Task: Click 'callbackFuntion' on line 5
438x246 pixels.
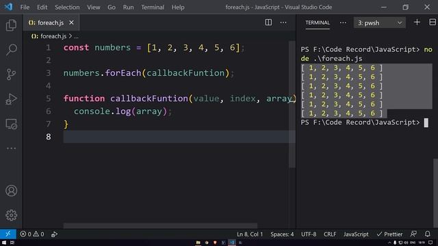Action: pyautogui.click(x=149, y=98)
